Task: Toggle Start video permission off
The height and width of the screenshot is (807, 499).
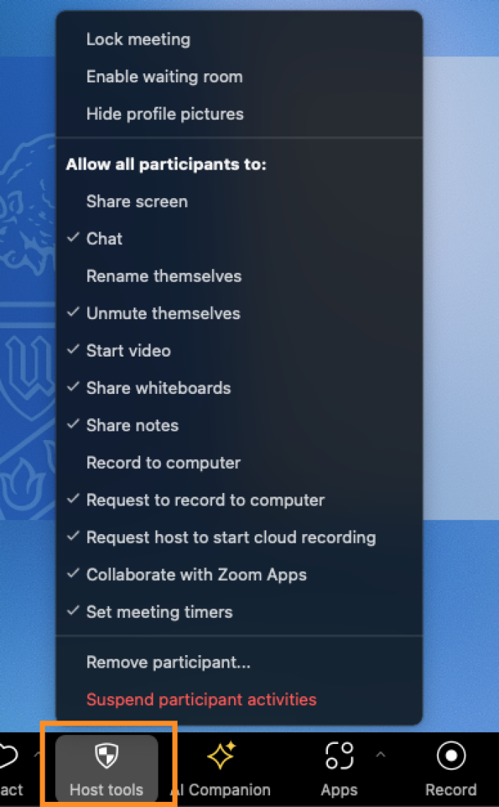Action: 128,351
